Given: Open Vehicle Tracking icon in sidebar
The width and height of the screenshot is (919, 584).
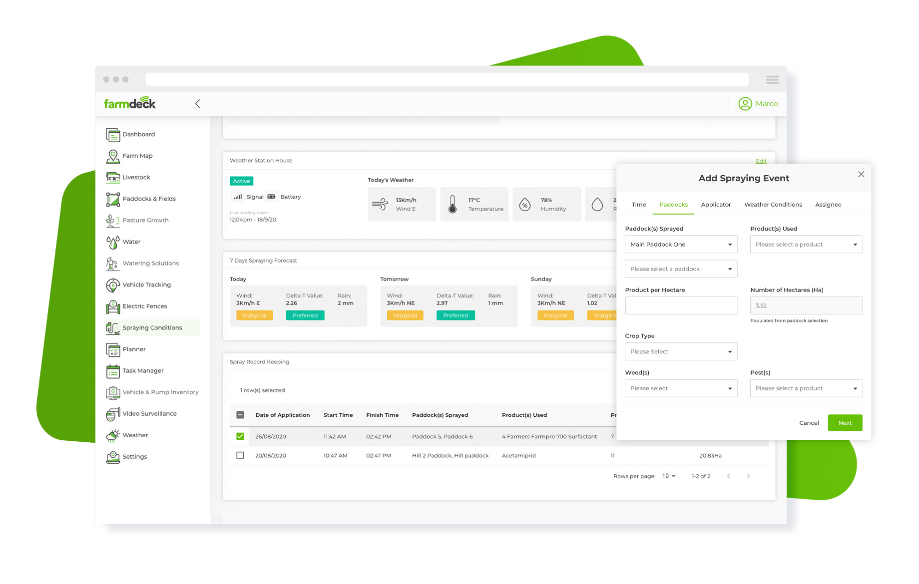Looking at the screenshot, I should (113, 285).
